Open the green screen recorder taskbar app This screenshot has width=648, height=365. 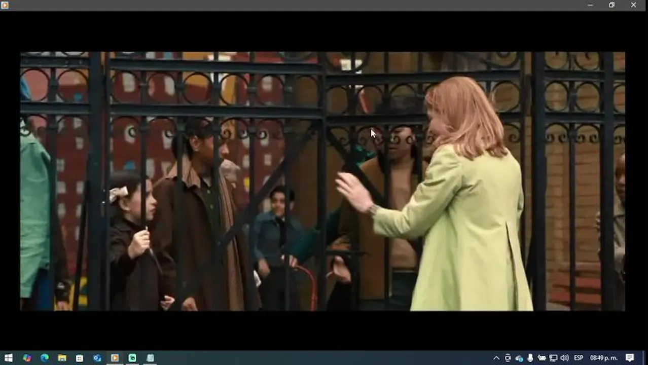[132, 358]
